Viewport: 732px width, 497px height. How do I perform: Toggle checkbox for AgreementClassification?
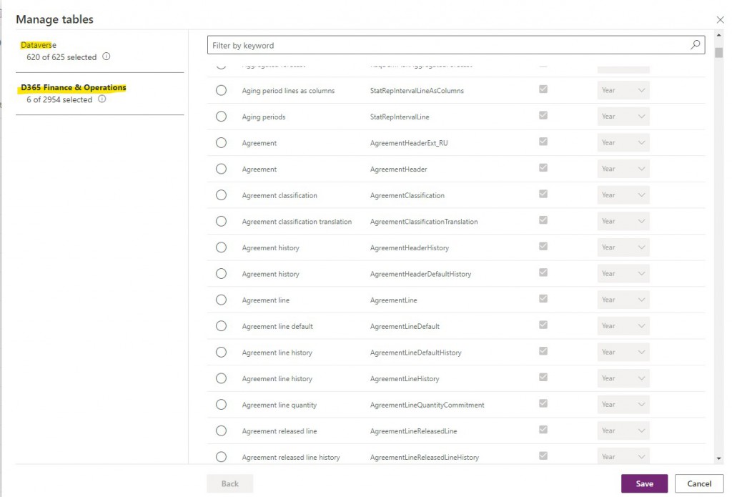(x=543, y=194)
